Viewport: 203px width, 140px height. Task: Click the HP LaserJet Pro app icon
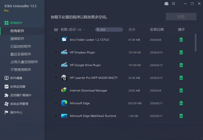pos(64,77)
